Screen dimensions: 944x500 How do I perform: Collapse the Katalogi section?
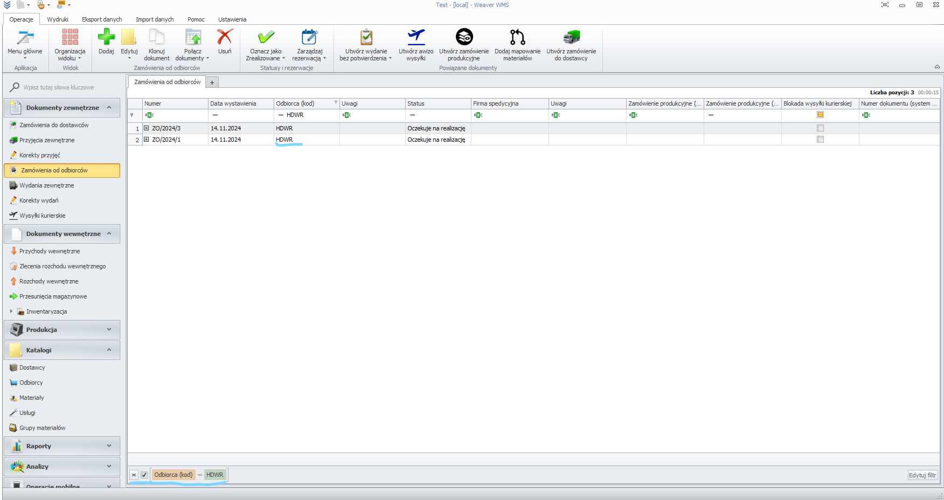click(x=109, y=350)
